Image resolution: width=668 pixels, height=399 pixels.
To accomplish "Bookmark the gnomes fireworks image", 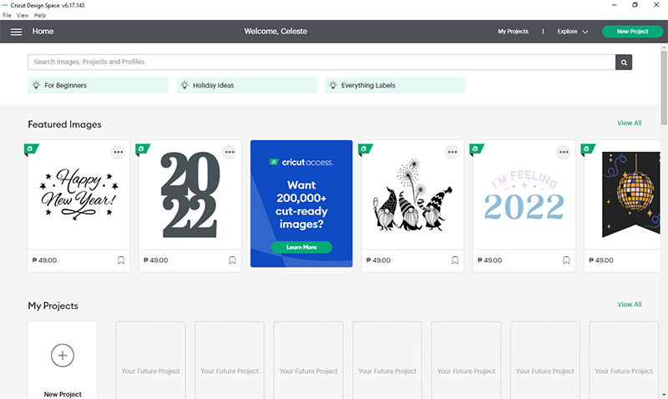I will [455, 260].
